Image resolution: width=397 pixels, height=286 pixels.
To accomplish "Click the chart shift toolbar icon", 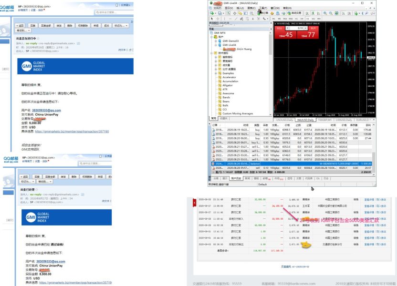I will pyautogui.click(x=349, y=13).
